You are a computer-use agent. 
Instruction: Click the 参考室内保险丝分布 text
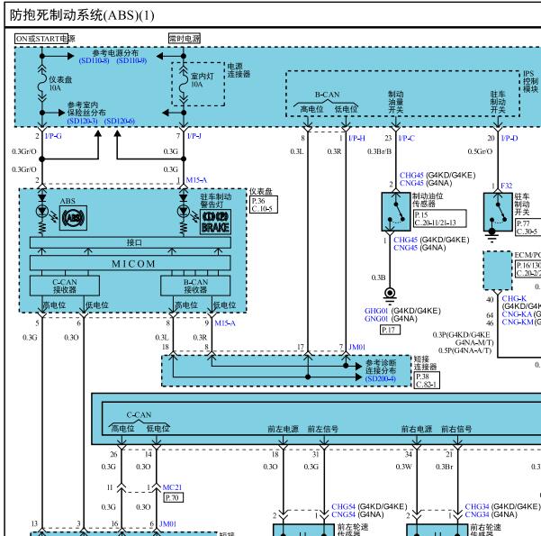(86, 109)
